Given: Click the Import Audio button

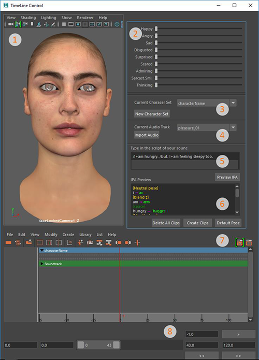Looking at the screenshot, I should tap(147, 135).
